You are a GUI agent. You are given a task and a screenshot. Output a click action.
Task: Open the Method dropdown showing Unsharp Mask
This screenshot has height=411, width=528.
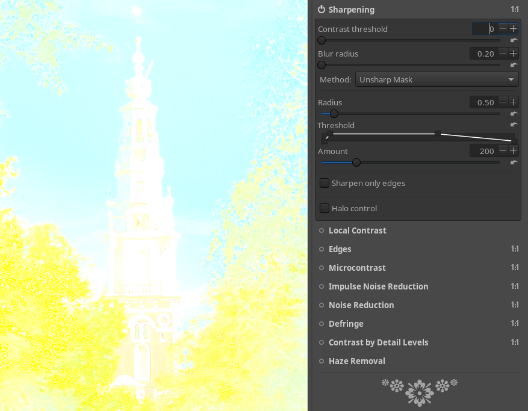pos(436,80)
